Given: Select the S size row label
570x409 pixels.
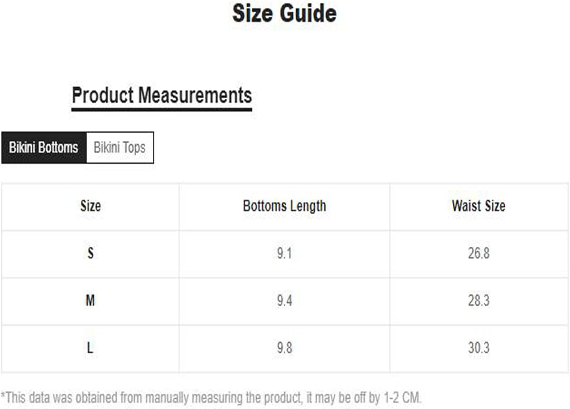Looking at the screenshot, I should pyautogui.click(x=91, y=253).
